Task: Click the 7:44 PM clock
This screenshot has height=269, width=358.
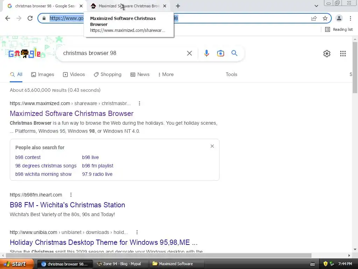Action: click(x=345, y=264)
